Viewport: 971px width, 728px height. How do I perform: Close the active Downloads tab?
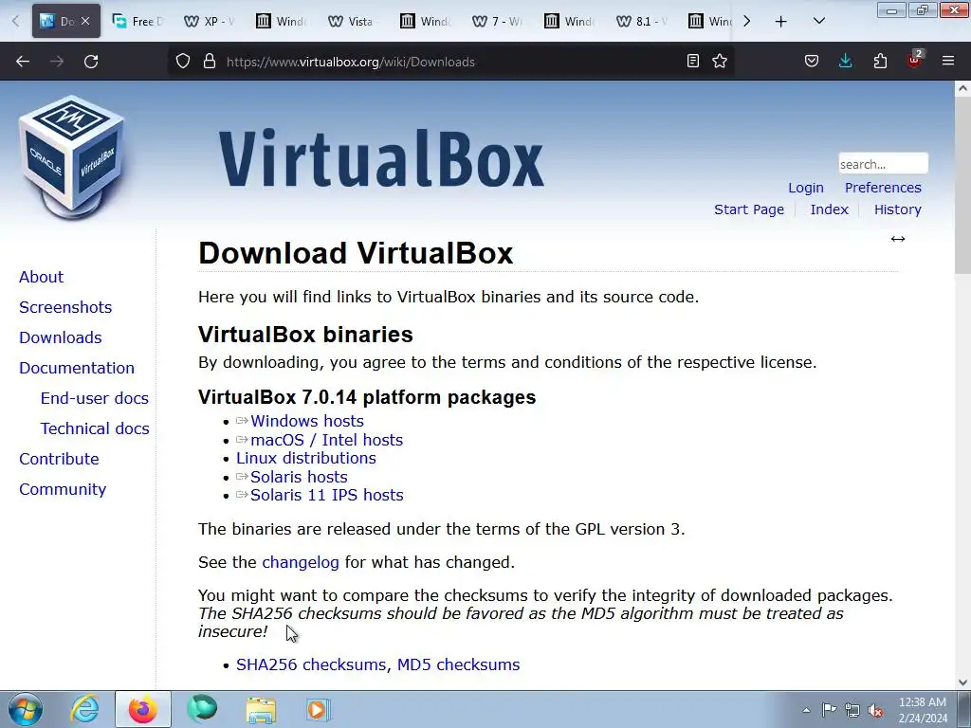click(85, 21)
